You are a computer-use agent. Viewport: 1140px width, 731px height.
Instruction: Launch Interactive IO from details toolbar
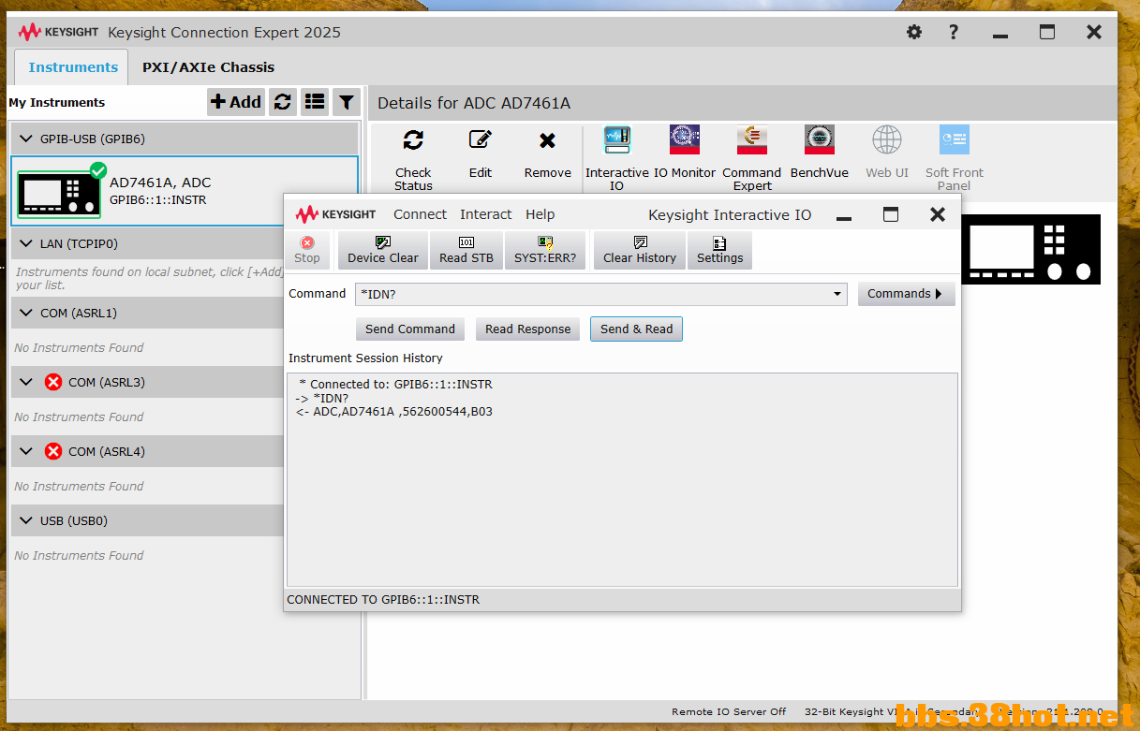[x=617, y=158]
